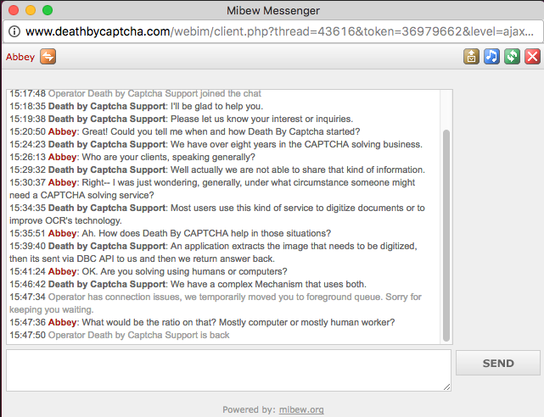Click the red close window button
This screenshot has height=417, width=544.
[x=14, y=10]
